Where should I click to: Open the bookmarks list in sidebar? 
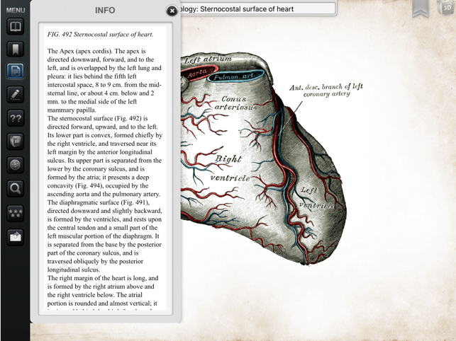pos(15,50)
